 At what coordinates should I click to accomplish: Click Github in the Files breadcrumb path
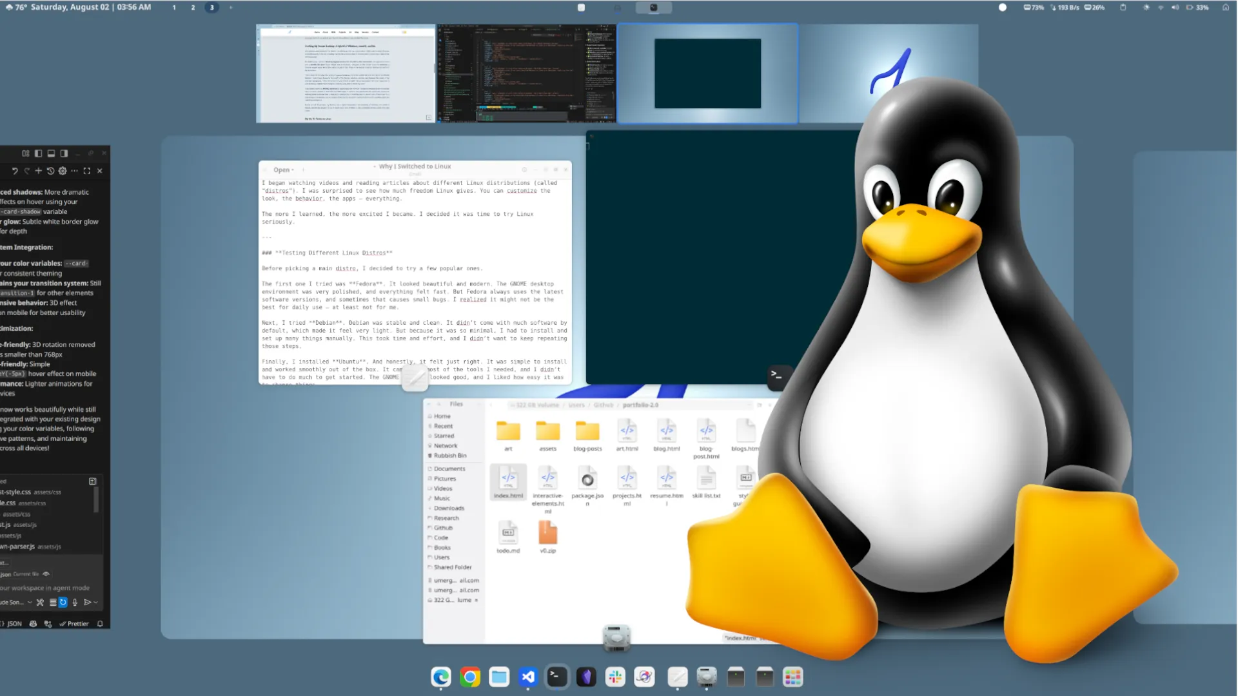tap(602, 405)
